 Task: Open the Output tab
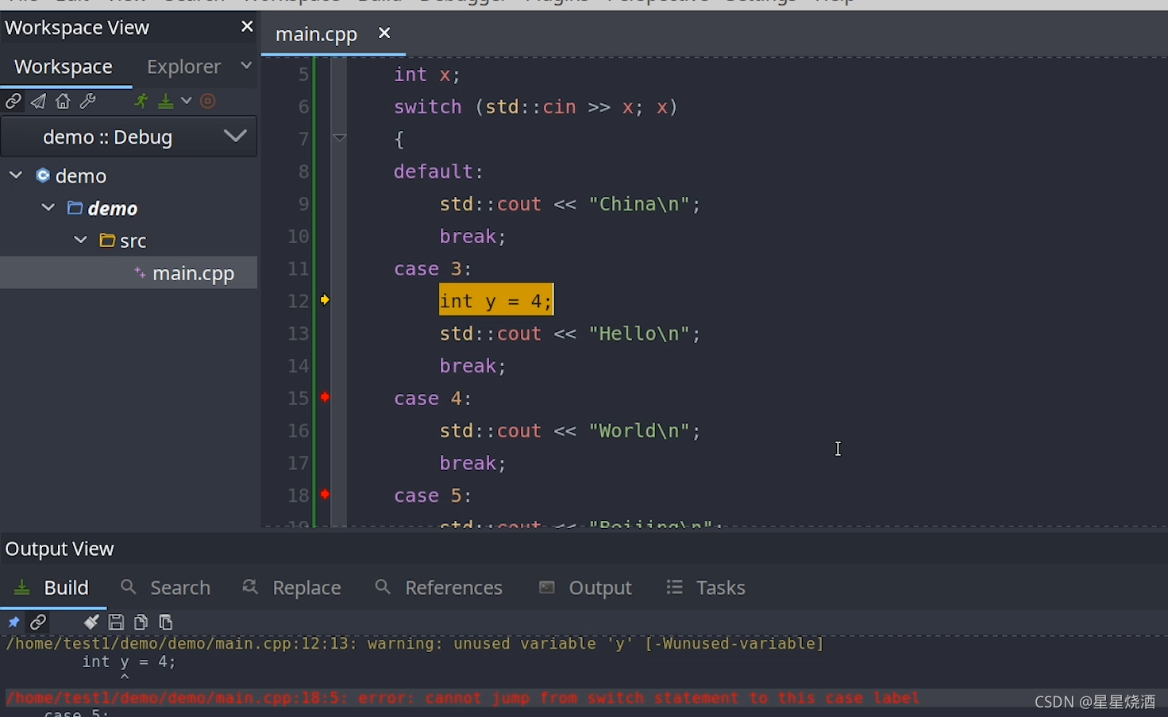585,588
